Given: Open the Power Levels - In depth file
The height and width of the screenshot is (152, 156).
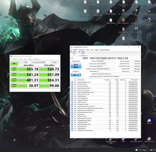Looking at the screenshot, I should click(x=124, y=4).
